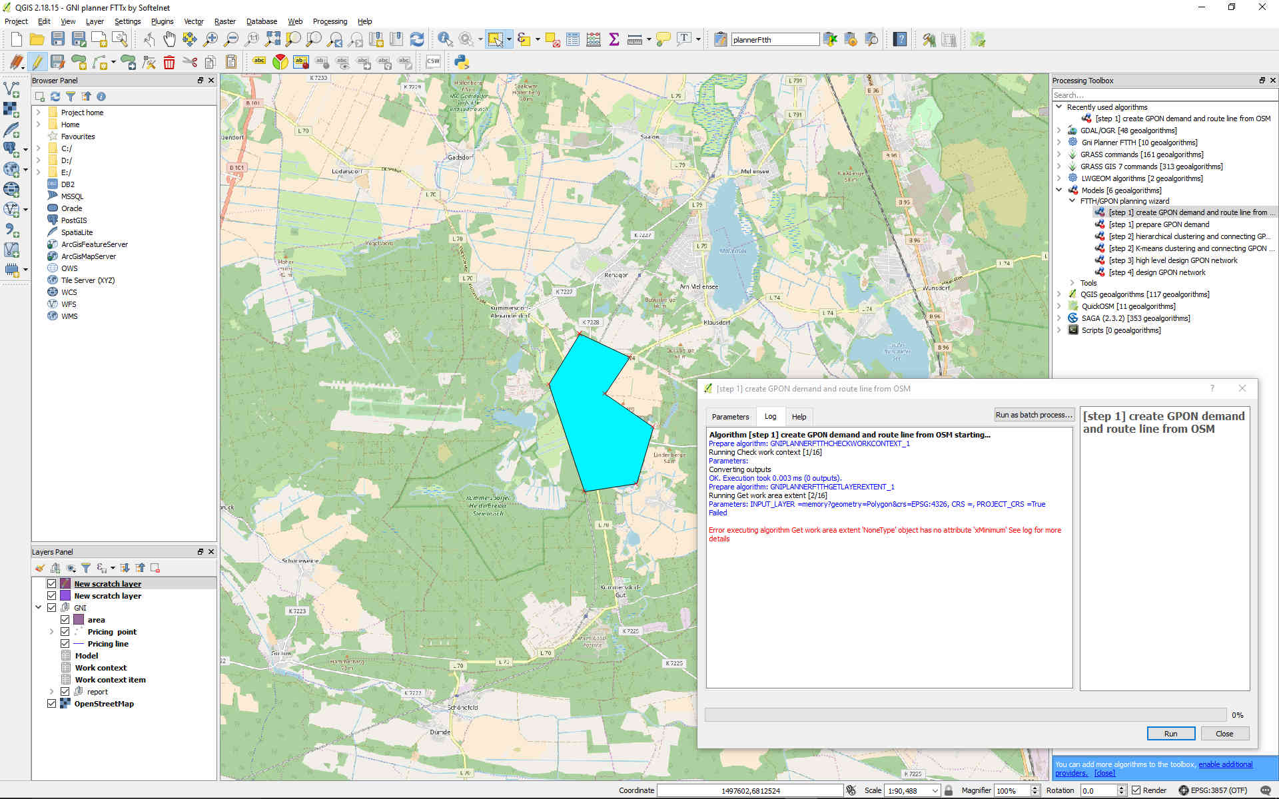This screenshot has width=1279, height=799.
Task: Create a new project via blank page icon
Action: [17, 40]
